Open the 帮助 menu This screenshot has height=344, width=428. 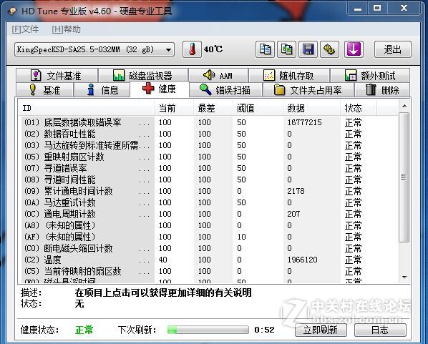coord(67,29)
